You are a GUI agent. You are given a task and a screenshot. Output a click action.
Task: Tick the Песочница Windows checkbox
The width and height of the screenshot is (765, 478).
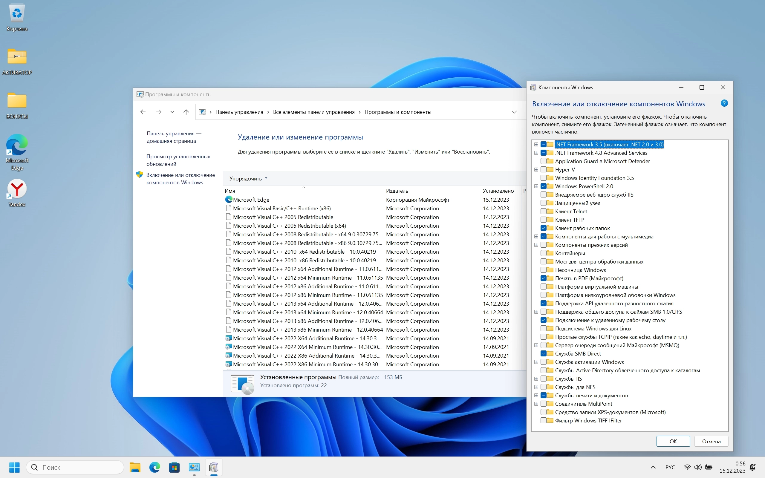543,270
